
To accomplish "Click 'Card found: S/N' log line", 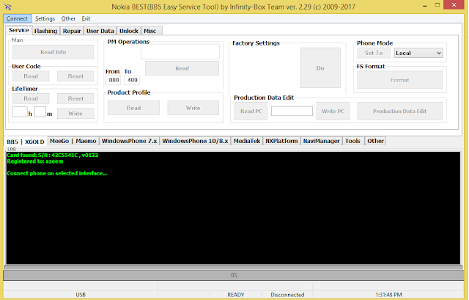I will pyautogui.click(x=53, y=155).
